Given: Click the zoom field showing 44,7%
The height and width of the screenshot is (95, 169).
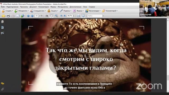Looking at the screenshot, I should (70, 16).
